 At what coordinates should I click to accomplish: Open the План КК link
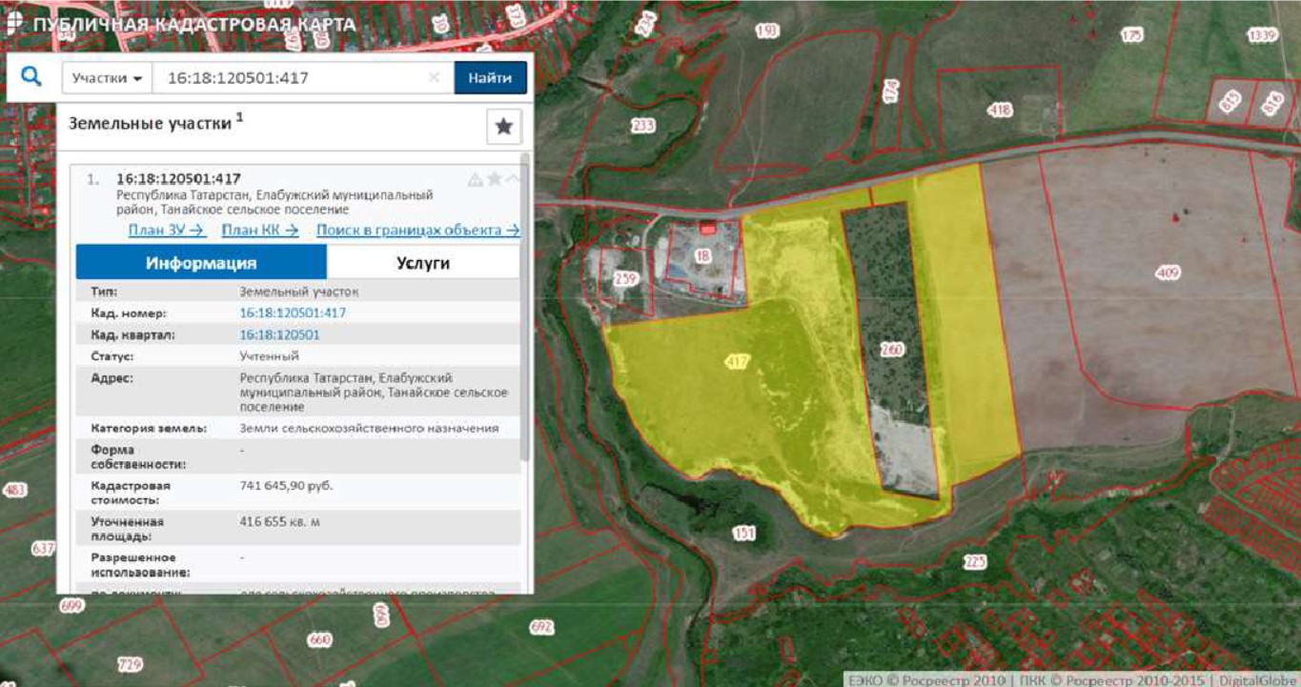tap(260, 230)
